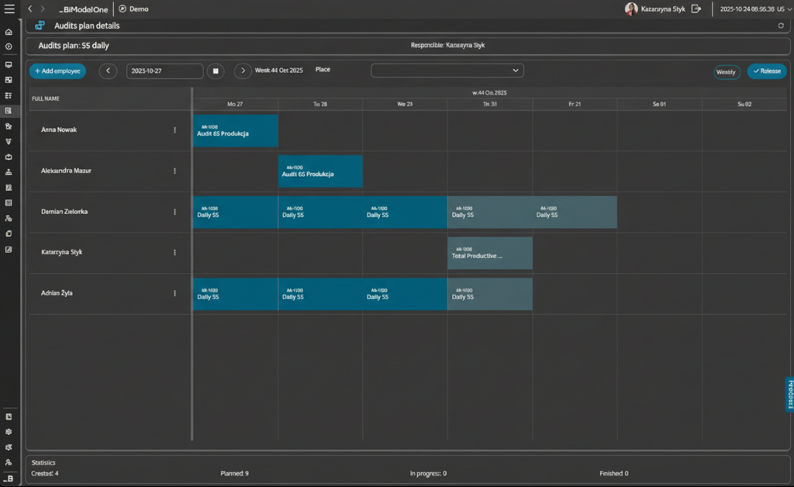Click the browser back arrow in top bar
The height and width of the screenshot is (487, 794).
pos(30,9)
